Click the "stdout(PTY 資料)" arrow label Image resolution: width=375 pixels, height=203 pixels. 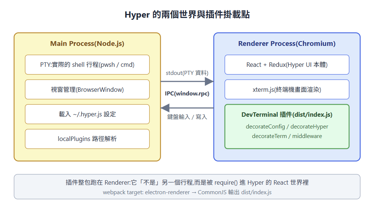point(187,73)
